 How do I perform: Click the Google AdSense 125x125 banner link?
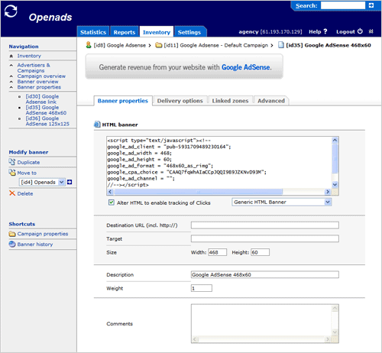click(x=47, y=121)
